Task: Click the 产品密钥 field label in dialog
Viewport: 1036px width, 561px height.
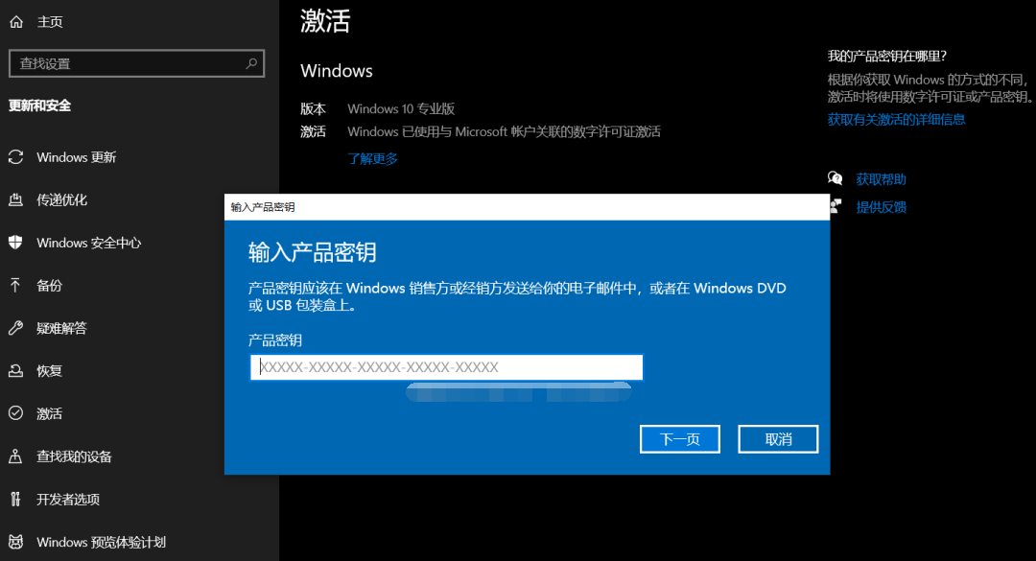Action: (x=275, y=340)
